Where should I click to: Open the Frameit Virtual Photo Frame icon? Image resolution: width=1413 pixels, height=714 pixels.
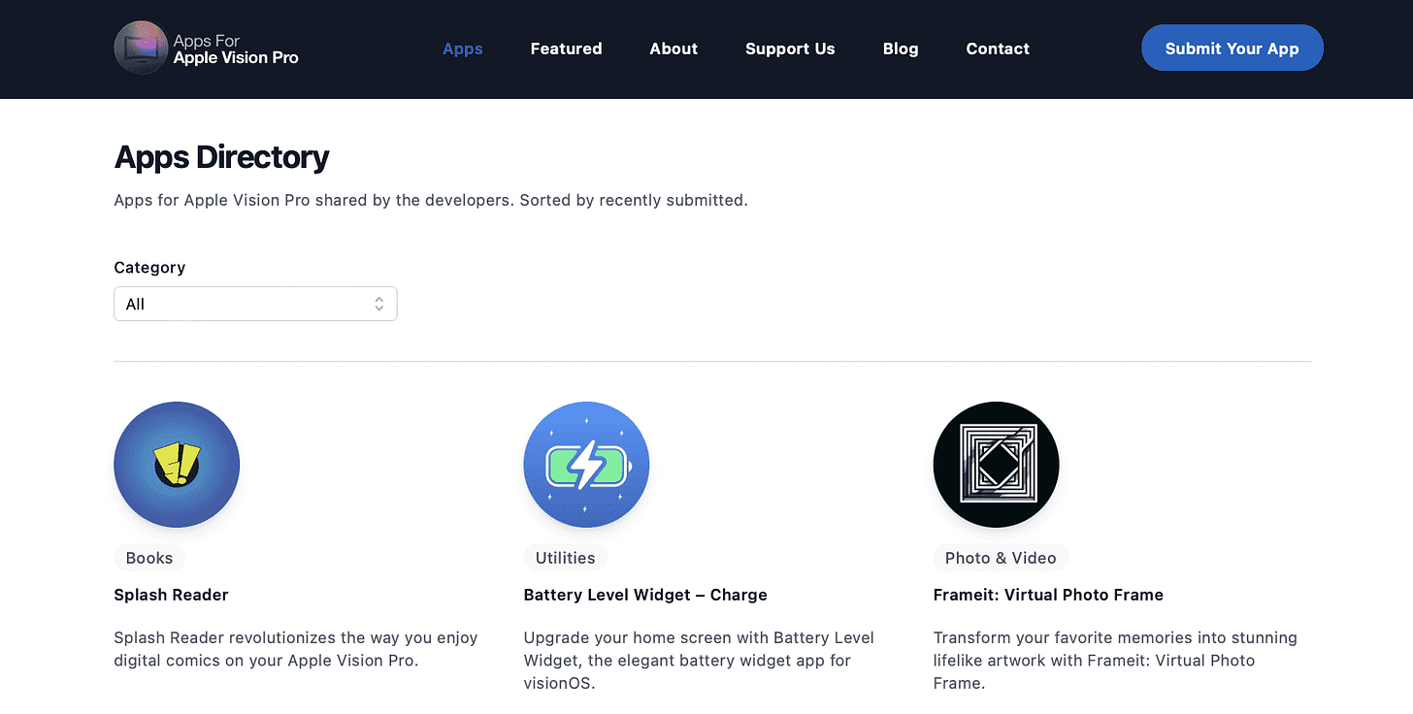coord(996,465)
